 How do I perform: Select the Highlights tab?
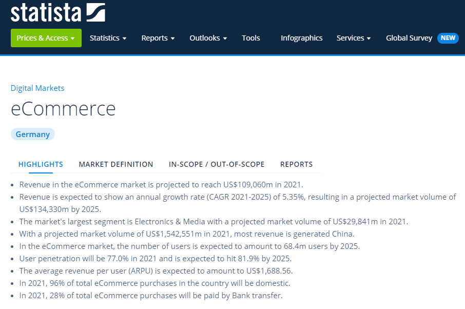(41, 164)
